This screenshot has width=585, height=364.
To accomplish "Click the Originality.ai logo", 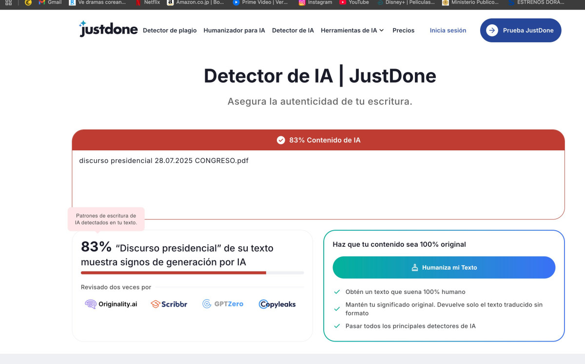I will [111, 304].
